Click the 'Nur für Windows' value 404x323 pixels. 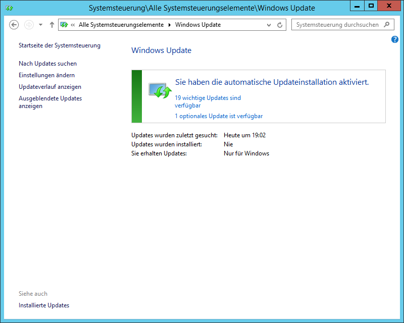[246, 153]
